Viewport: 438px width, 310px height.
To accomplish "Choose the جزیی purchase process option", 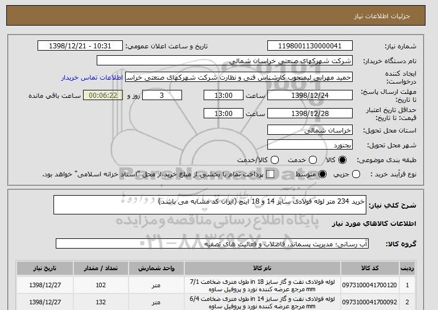I will (x=356, y=174).
